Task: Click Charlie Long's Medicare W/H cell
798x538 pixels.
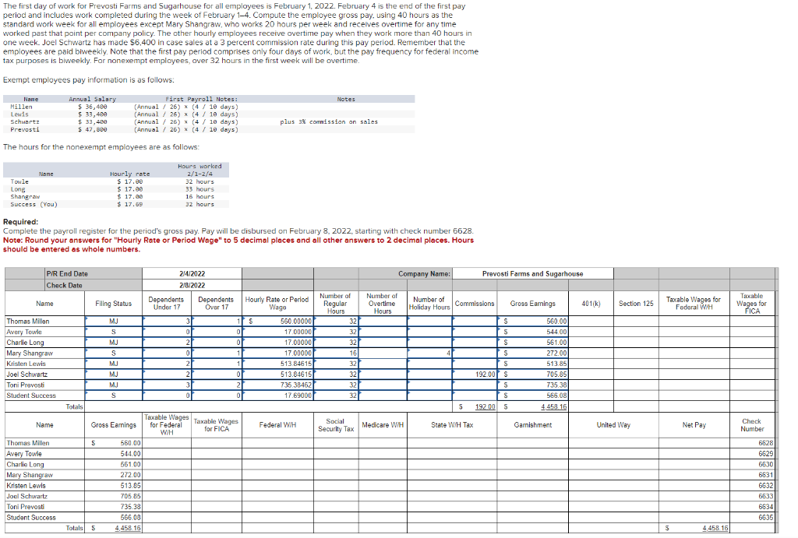Action: (x=383, y=464)
